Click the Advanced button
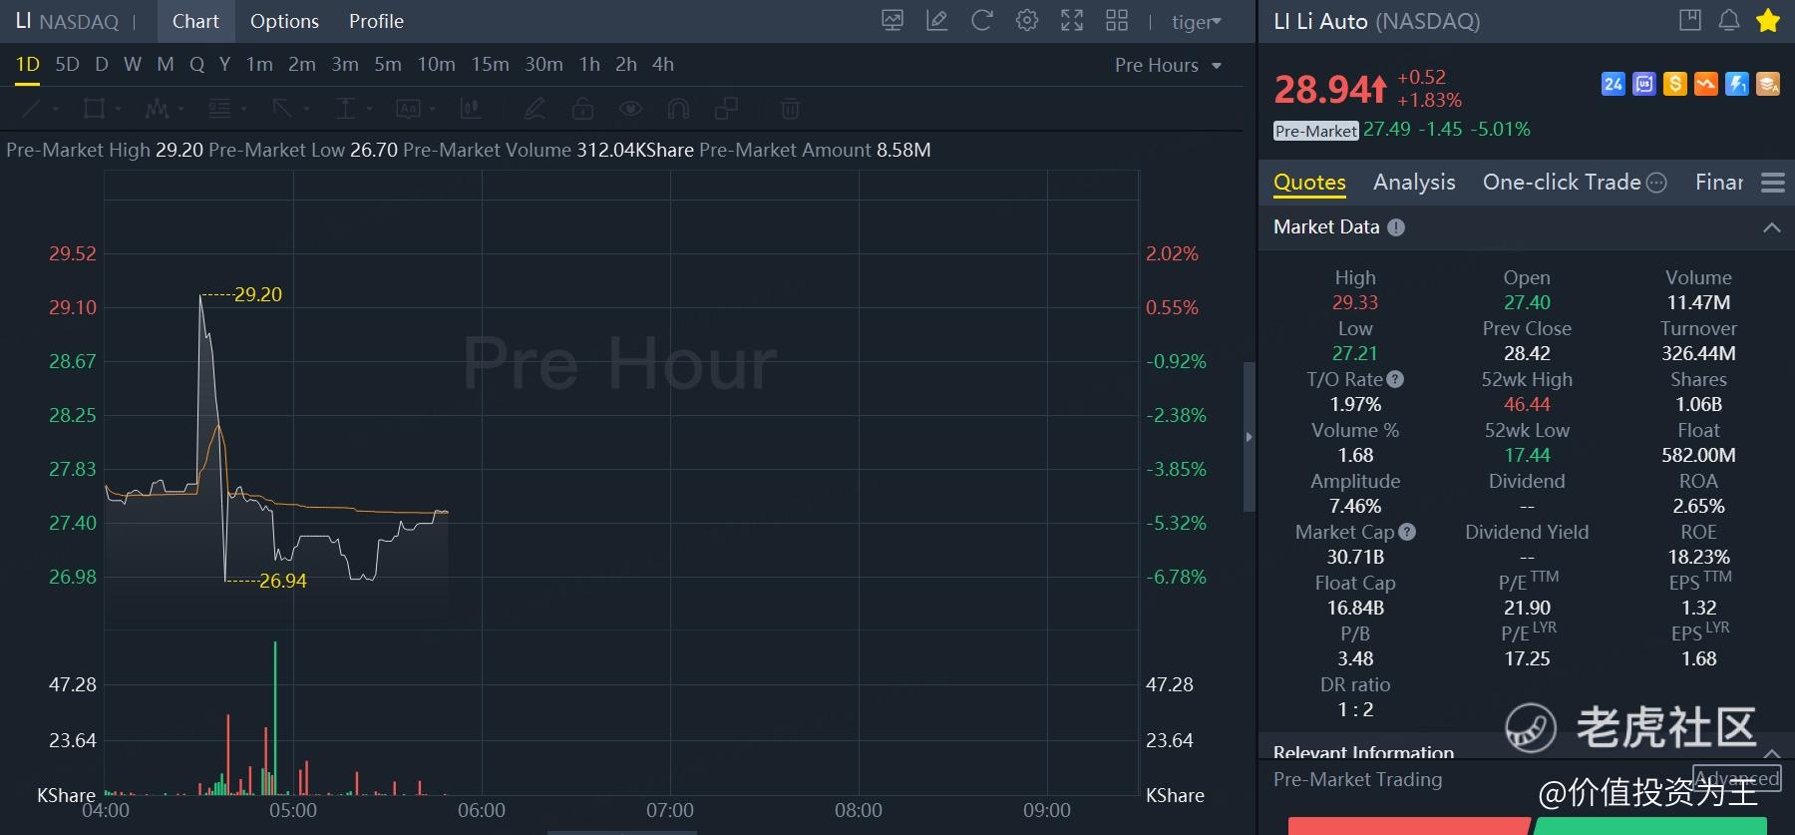This screenshot has height=835, width=1795. click(1737, 778)
